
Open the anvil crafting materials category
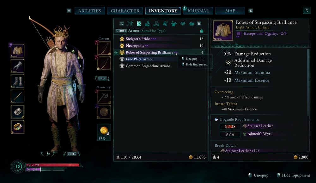click(x=174, y=24)
